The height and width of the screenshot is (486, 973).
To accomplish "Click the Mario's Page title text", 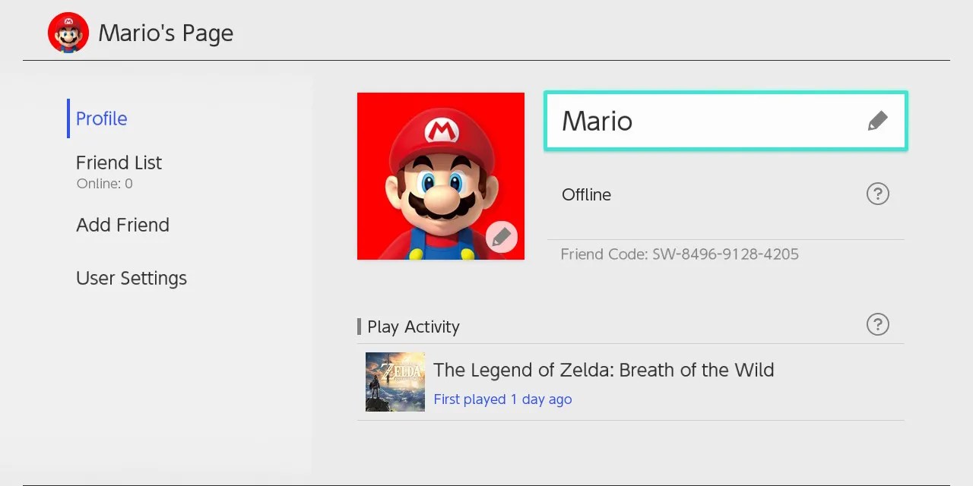I will point(166,33).
